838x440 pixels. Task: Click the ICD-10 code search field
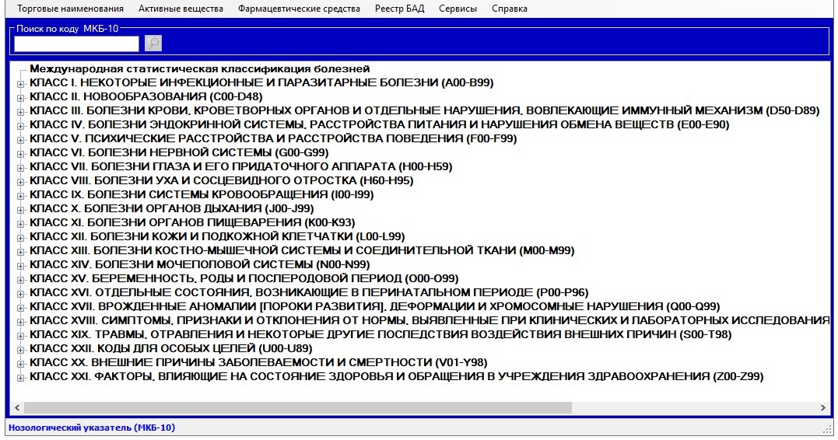point(76,44)
